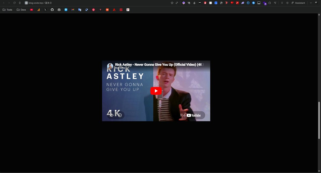Go forward using the browser forward arrow
This screenshot has width=321, height=173.
point(9,3)
